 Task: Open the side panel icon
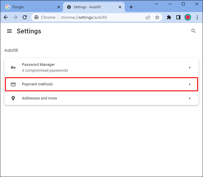coord(178,17)
